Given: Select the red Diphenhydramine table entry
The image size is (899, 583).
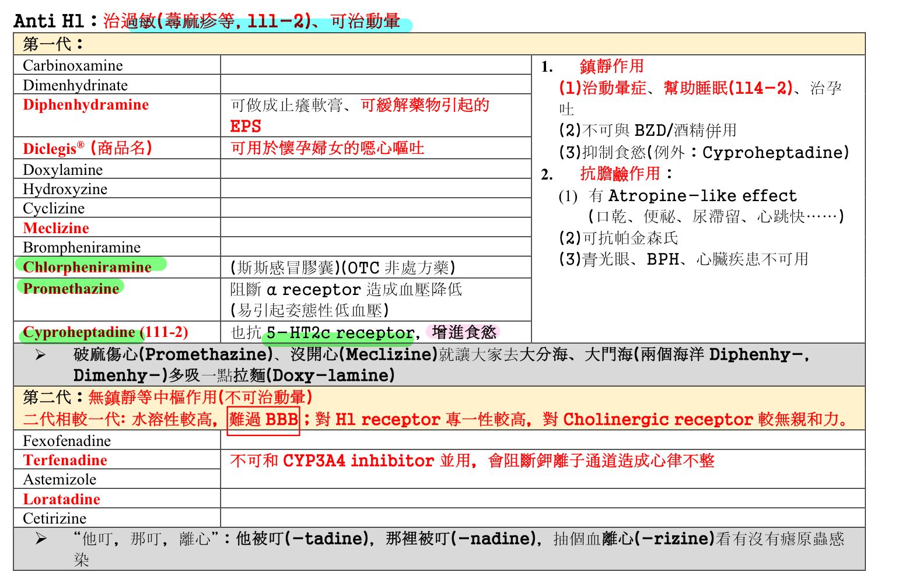Looking at the screenshot, I should coord(86,105).
